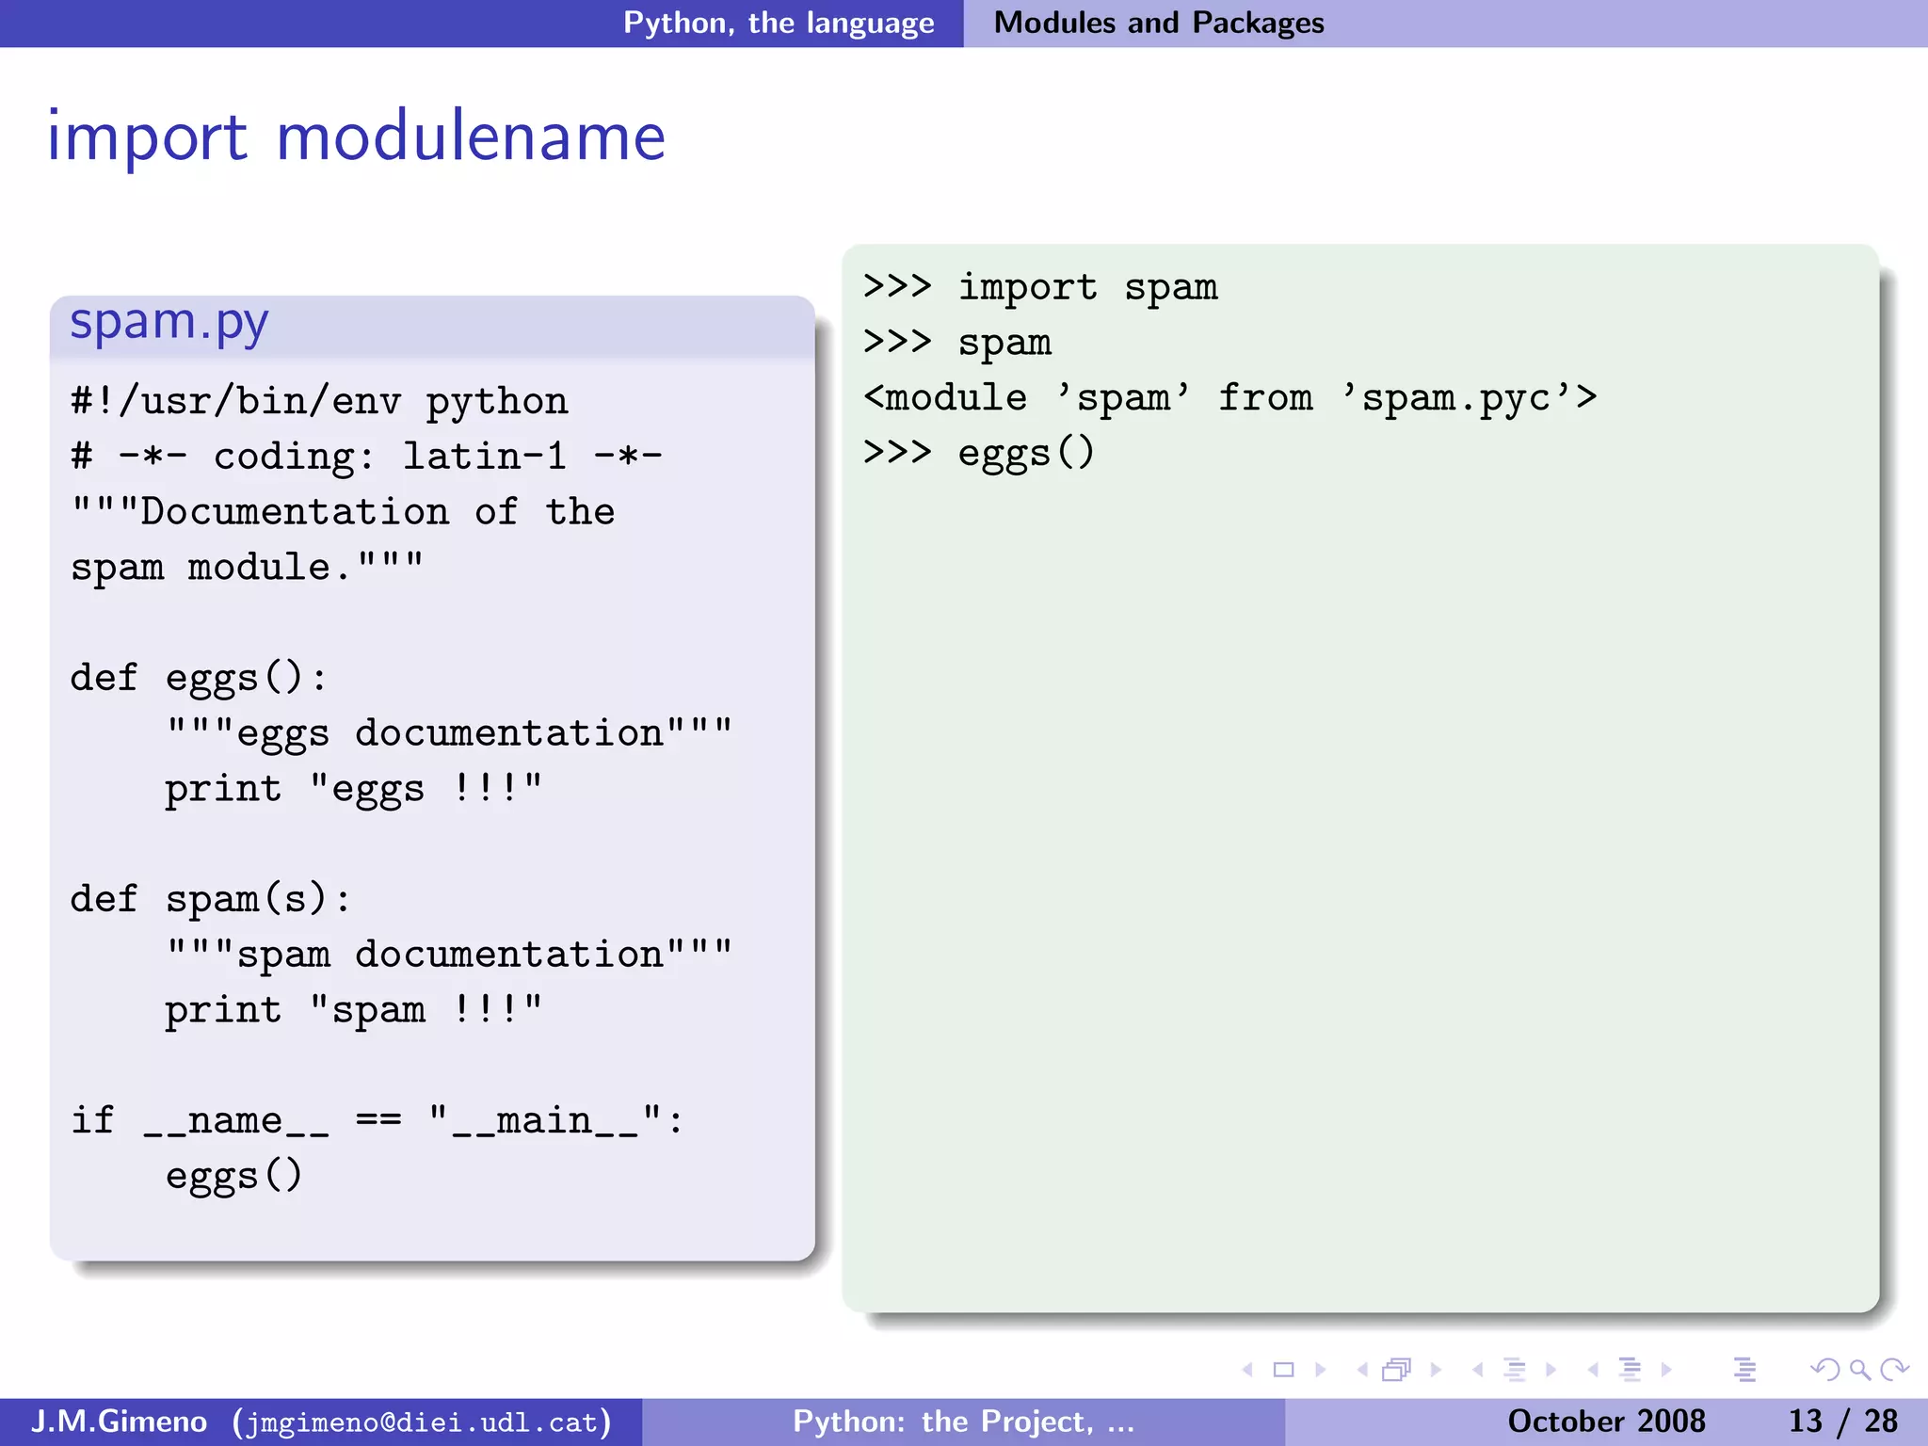The height and width of the screenshot is (1446, 1928).
Task: Click the previous frame arrow before stacked-frames icon
Action: [x=1362, y=1370]
